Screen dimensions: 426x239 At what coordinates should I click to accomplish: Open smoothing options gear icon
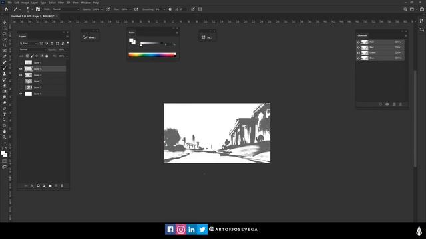click(x=170, y=9)
